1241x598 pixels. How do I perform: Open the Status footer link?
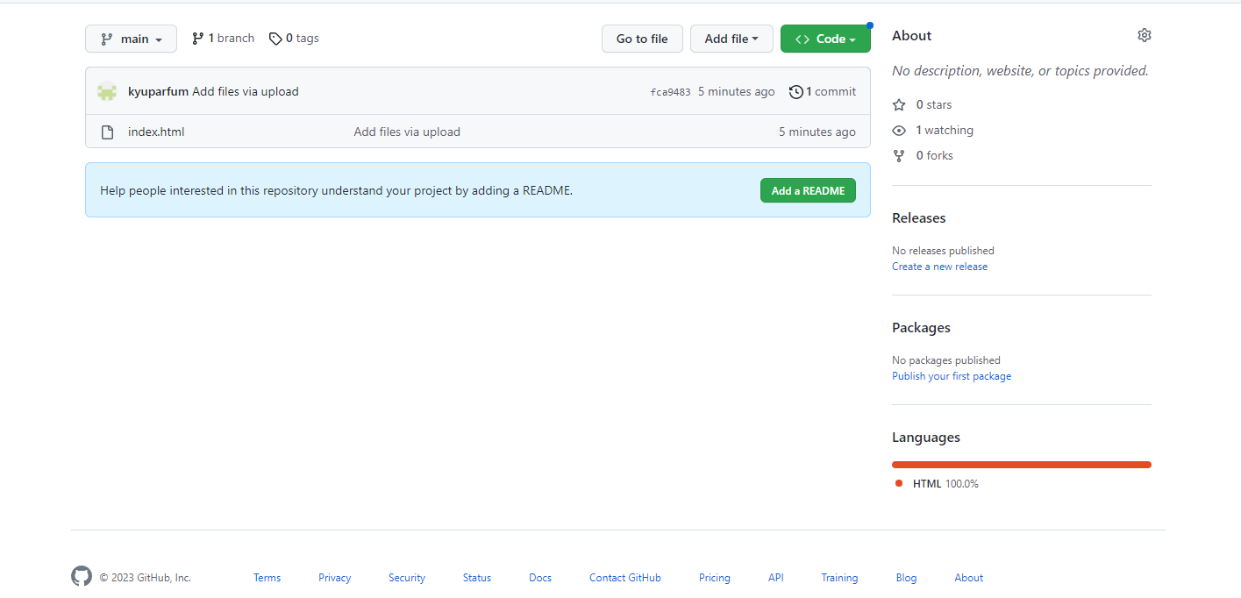(x=477, y=578)
